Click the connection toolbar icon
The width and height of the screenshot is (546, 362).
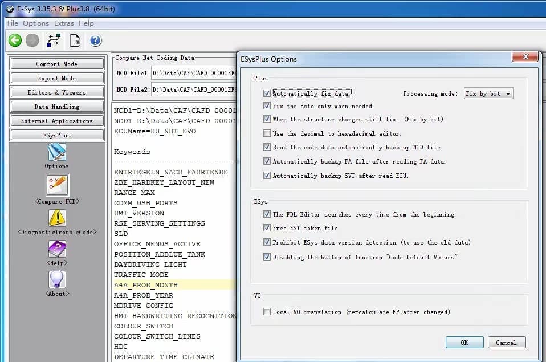coord(54,40)
